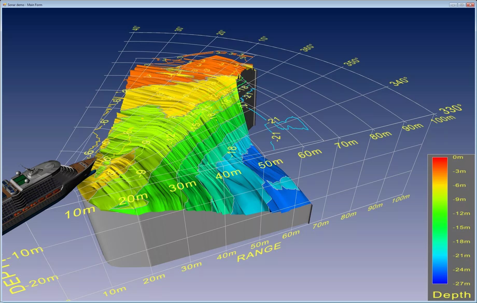Click the gray base block under the terrain
Image resolution: width=477 pixels, height=303 pixels.
[202, 236]
